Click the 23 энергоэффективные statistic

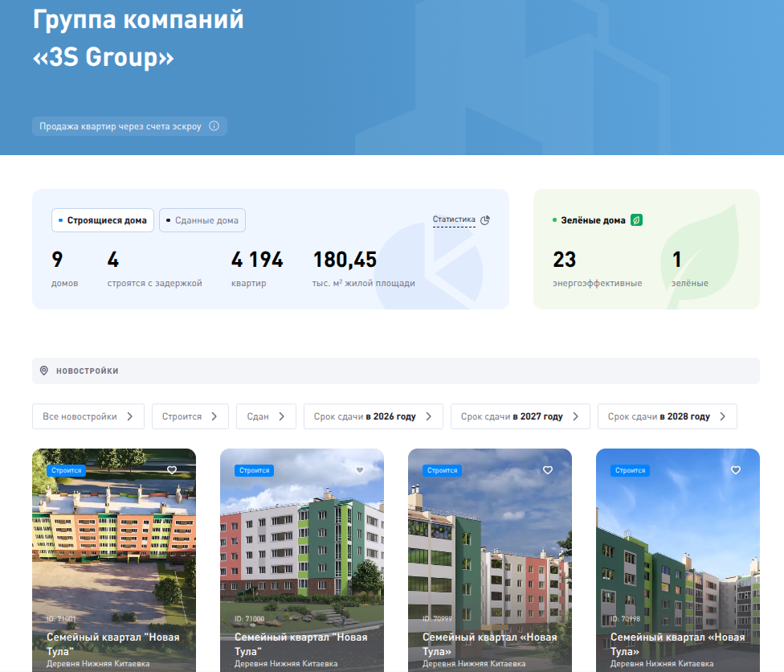coord(597,268)
